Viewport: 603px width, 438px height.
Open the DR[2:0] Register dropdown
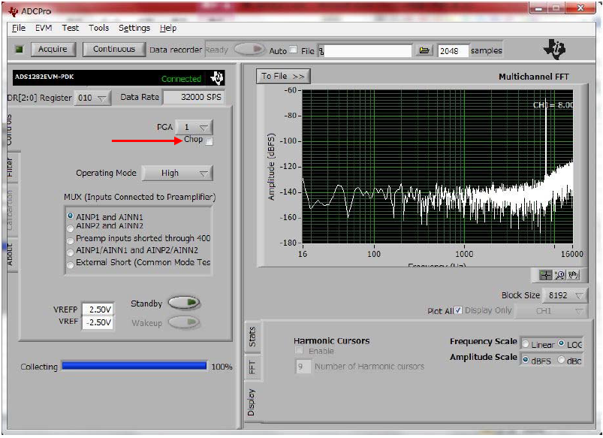tap(92, 98)
